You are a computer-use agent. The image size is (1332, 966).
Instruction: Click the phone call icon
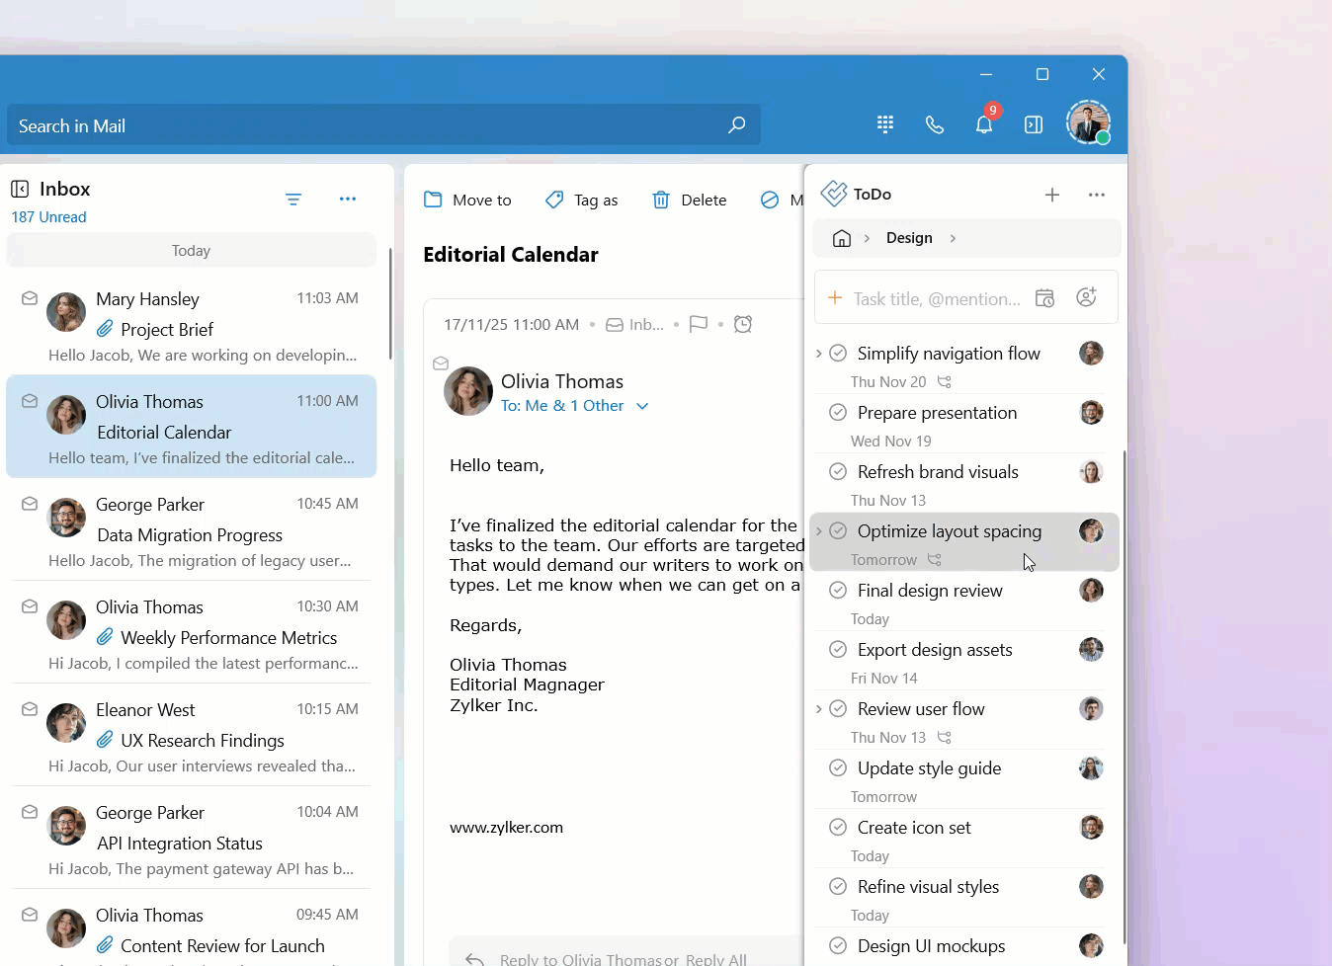(x=935, y=124)
